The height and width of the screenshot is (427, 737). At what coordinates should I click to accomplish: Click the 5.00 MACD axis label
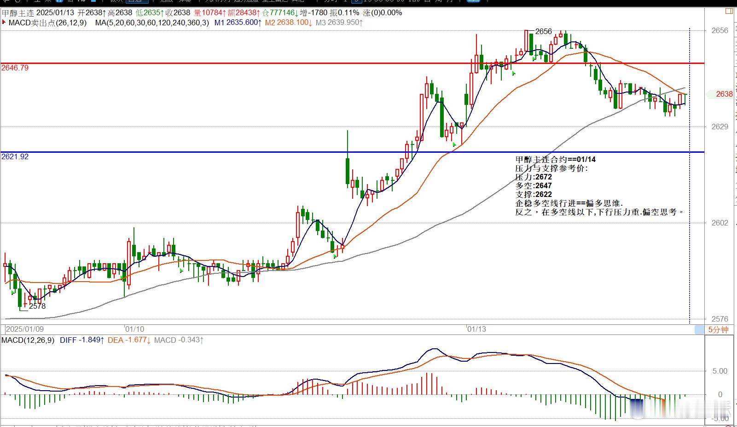pyautogui.click(x=720, y=371)
